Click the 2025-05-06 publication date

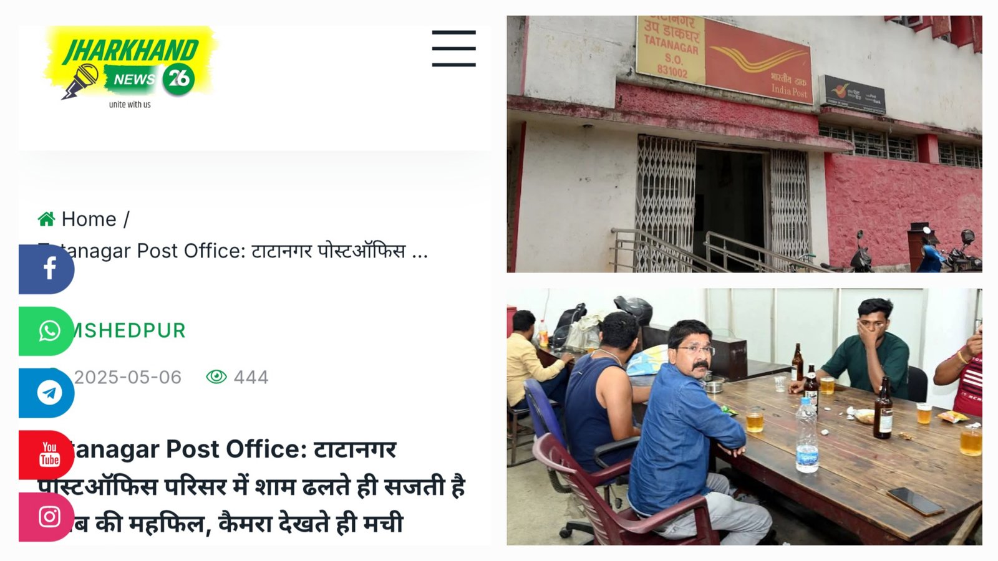click(127, 377)
